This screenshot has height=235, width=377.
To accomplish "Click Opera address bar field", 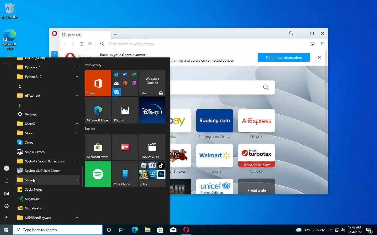I will pyautogui.click(x=207, y=44).
